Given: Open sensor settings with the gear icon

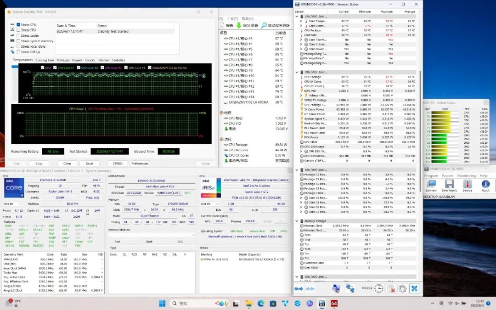Looking at the screenshot, I should [403, 288].
